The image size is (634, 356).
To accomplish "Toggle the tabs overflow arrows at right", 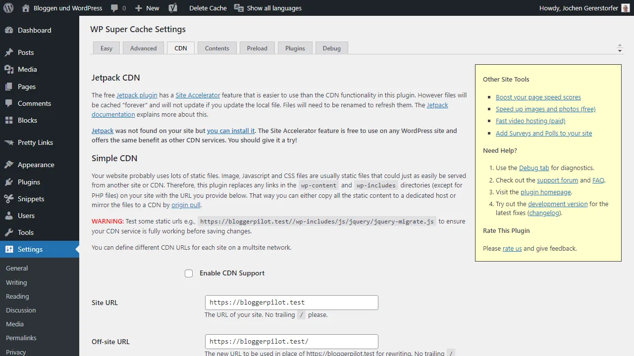I will (x=620, y=48).
